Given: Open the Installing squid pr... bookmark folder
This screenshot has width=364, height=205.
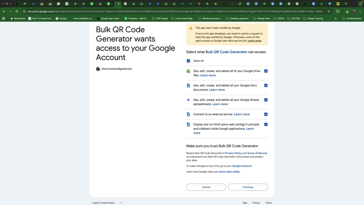Looking at the screenshot, I should [237, 19].
